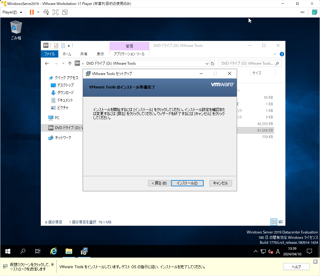The height and width of the screenshot is (276, 320).
Task: Select the 管理 contextual tab header
Action: click(129, 46)
